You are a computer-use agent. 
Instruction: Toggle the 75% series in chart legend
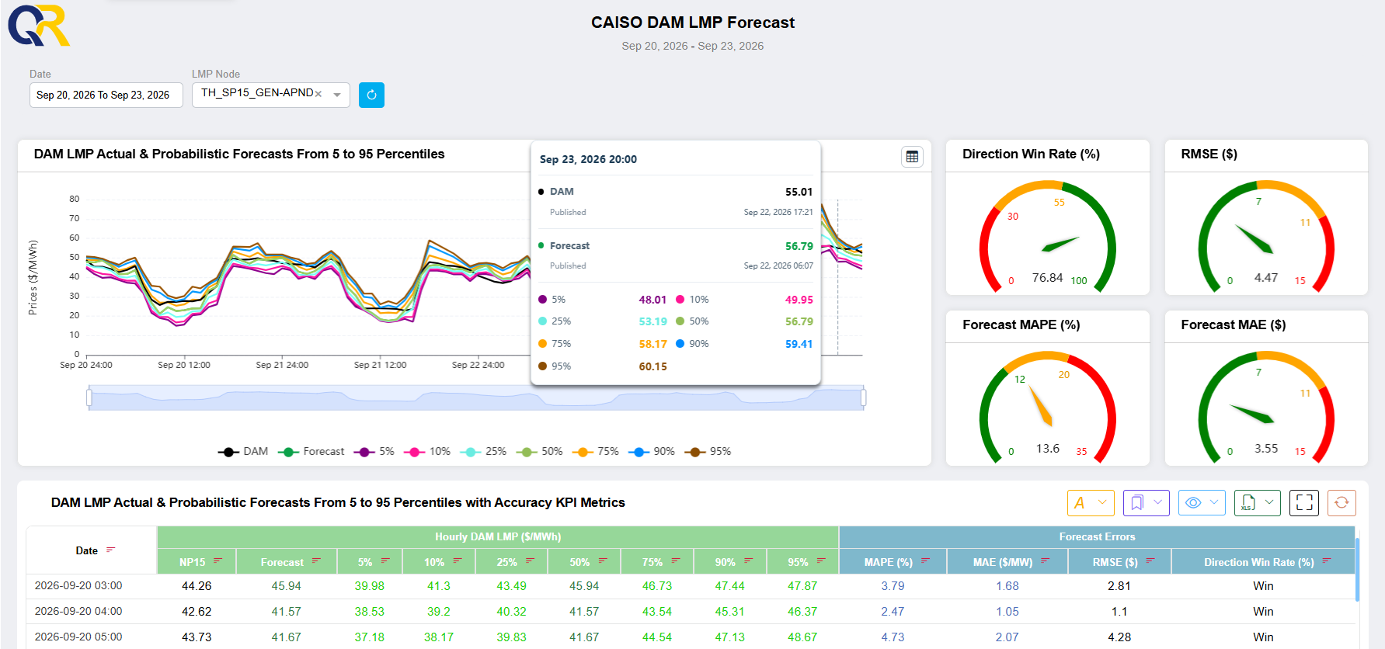click(595, 452)
